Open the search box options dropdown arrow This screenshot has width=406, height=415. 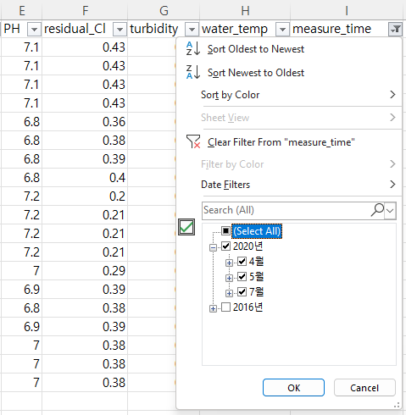(x=390, y=210)
